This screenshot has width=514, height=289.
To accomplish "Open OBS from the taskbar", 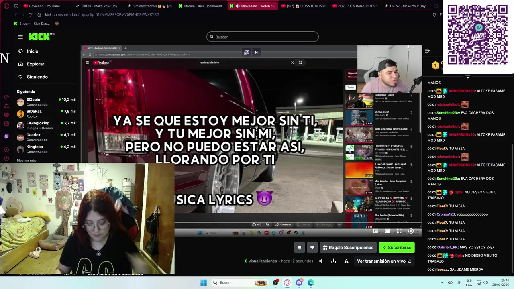I will pos(275,283).
